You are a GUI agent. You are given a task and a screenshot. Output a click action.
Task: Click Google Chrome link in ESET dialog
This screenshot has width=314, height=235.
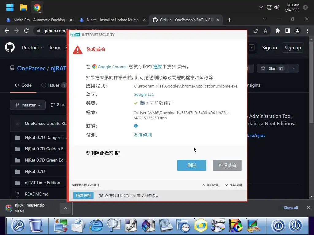[112, 67]
